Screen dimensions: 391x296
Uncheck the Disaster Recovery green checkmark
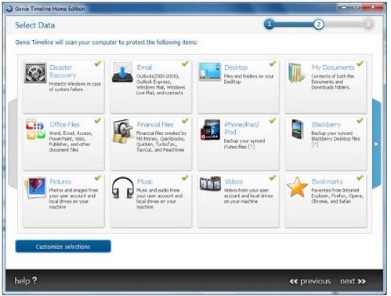tap(98, 64)
